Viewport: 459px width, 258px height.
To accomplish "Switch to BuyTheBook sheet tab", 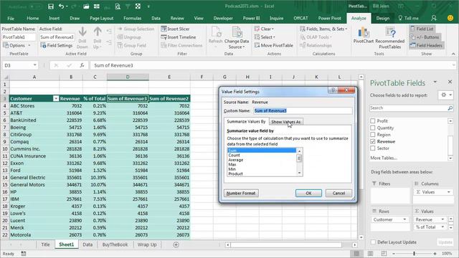I will coord(115,244).
